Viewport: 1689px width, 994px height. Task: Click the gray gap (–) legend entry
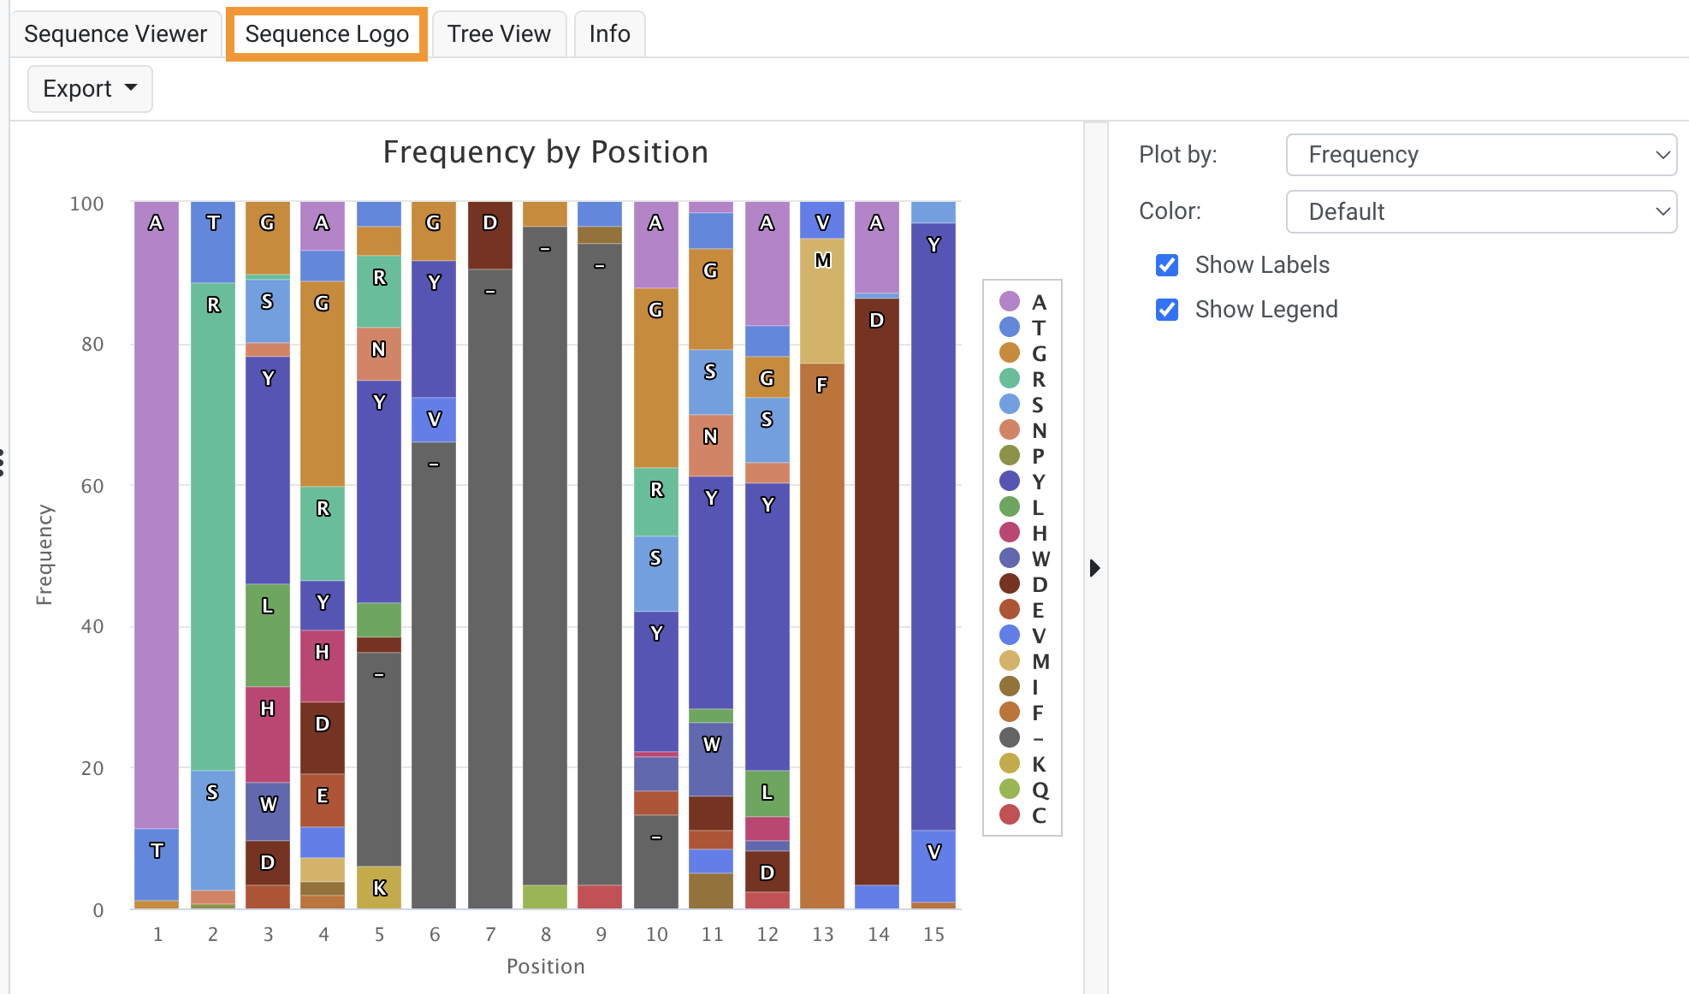pos(1010,738)
